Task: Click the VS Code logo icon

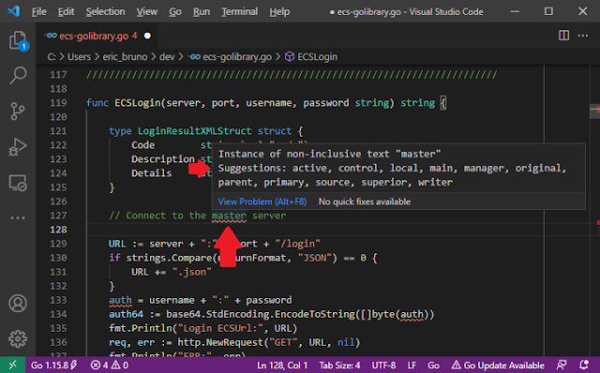Action: pos(13,11)
